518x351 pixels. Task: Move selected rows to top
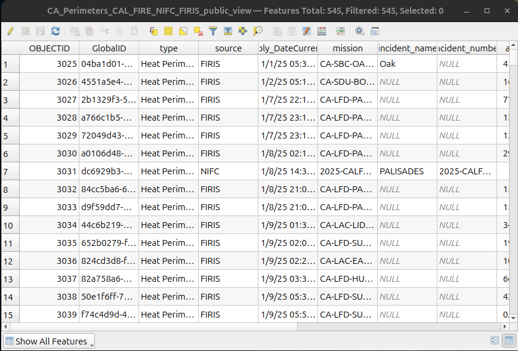[x=227, y=31]
